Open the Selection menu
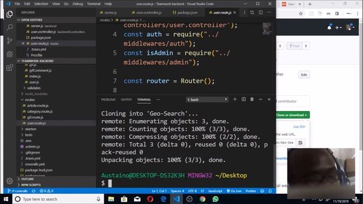The image size is (363, 204). pyautogui.click(x=41, y=4)
